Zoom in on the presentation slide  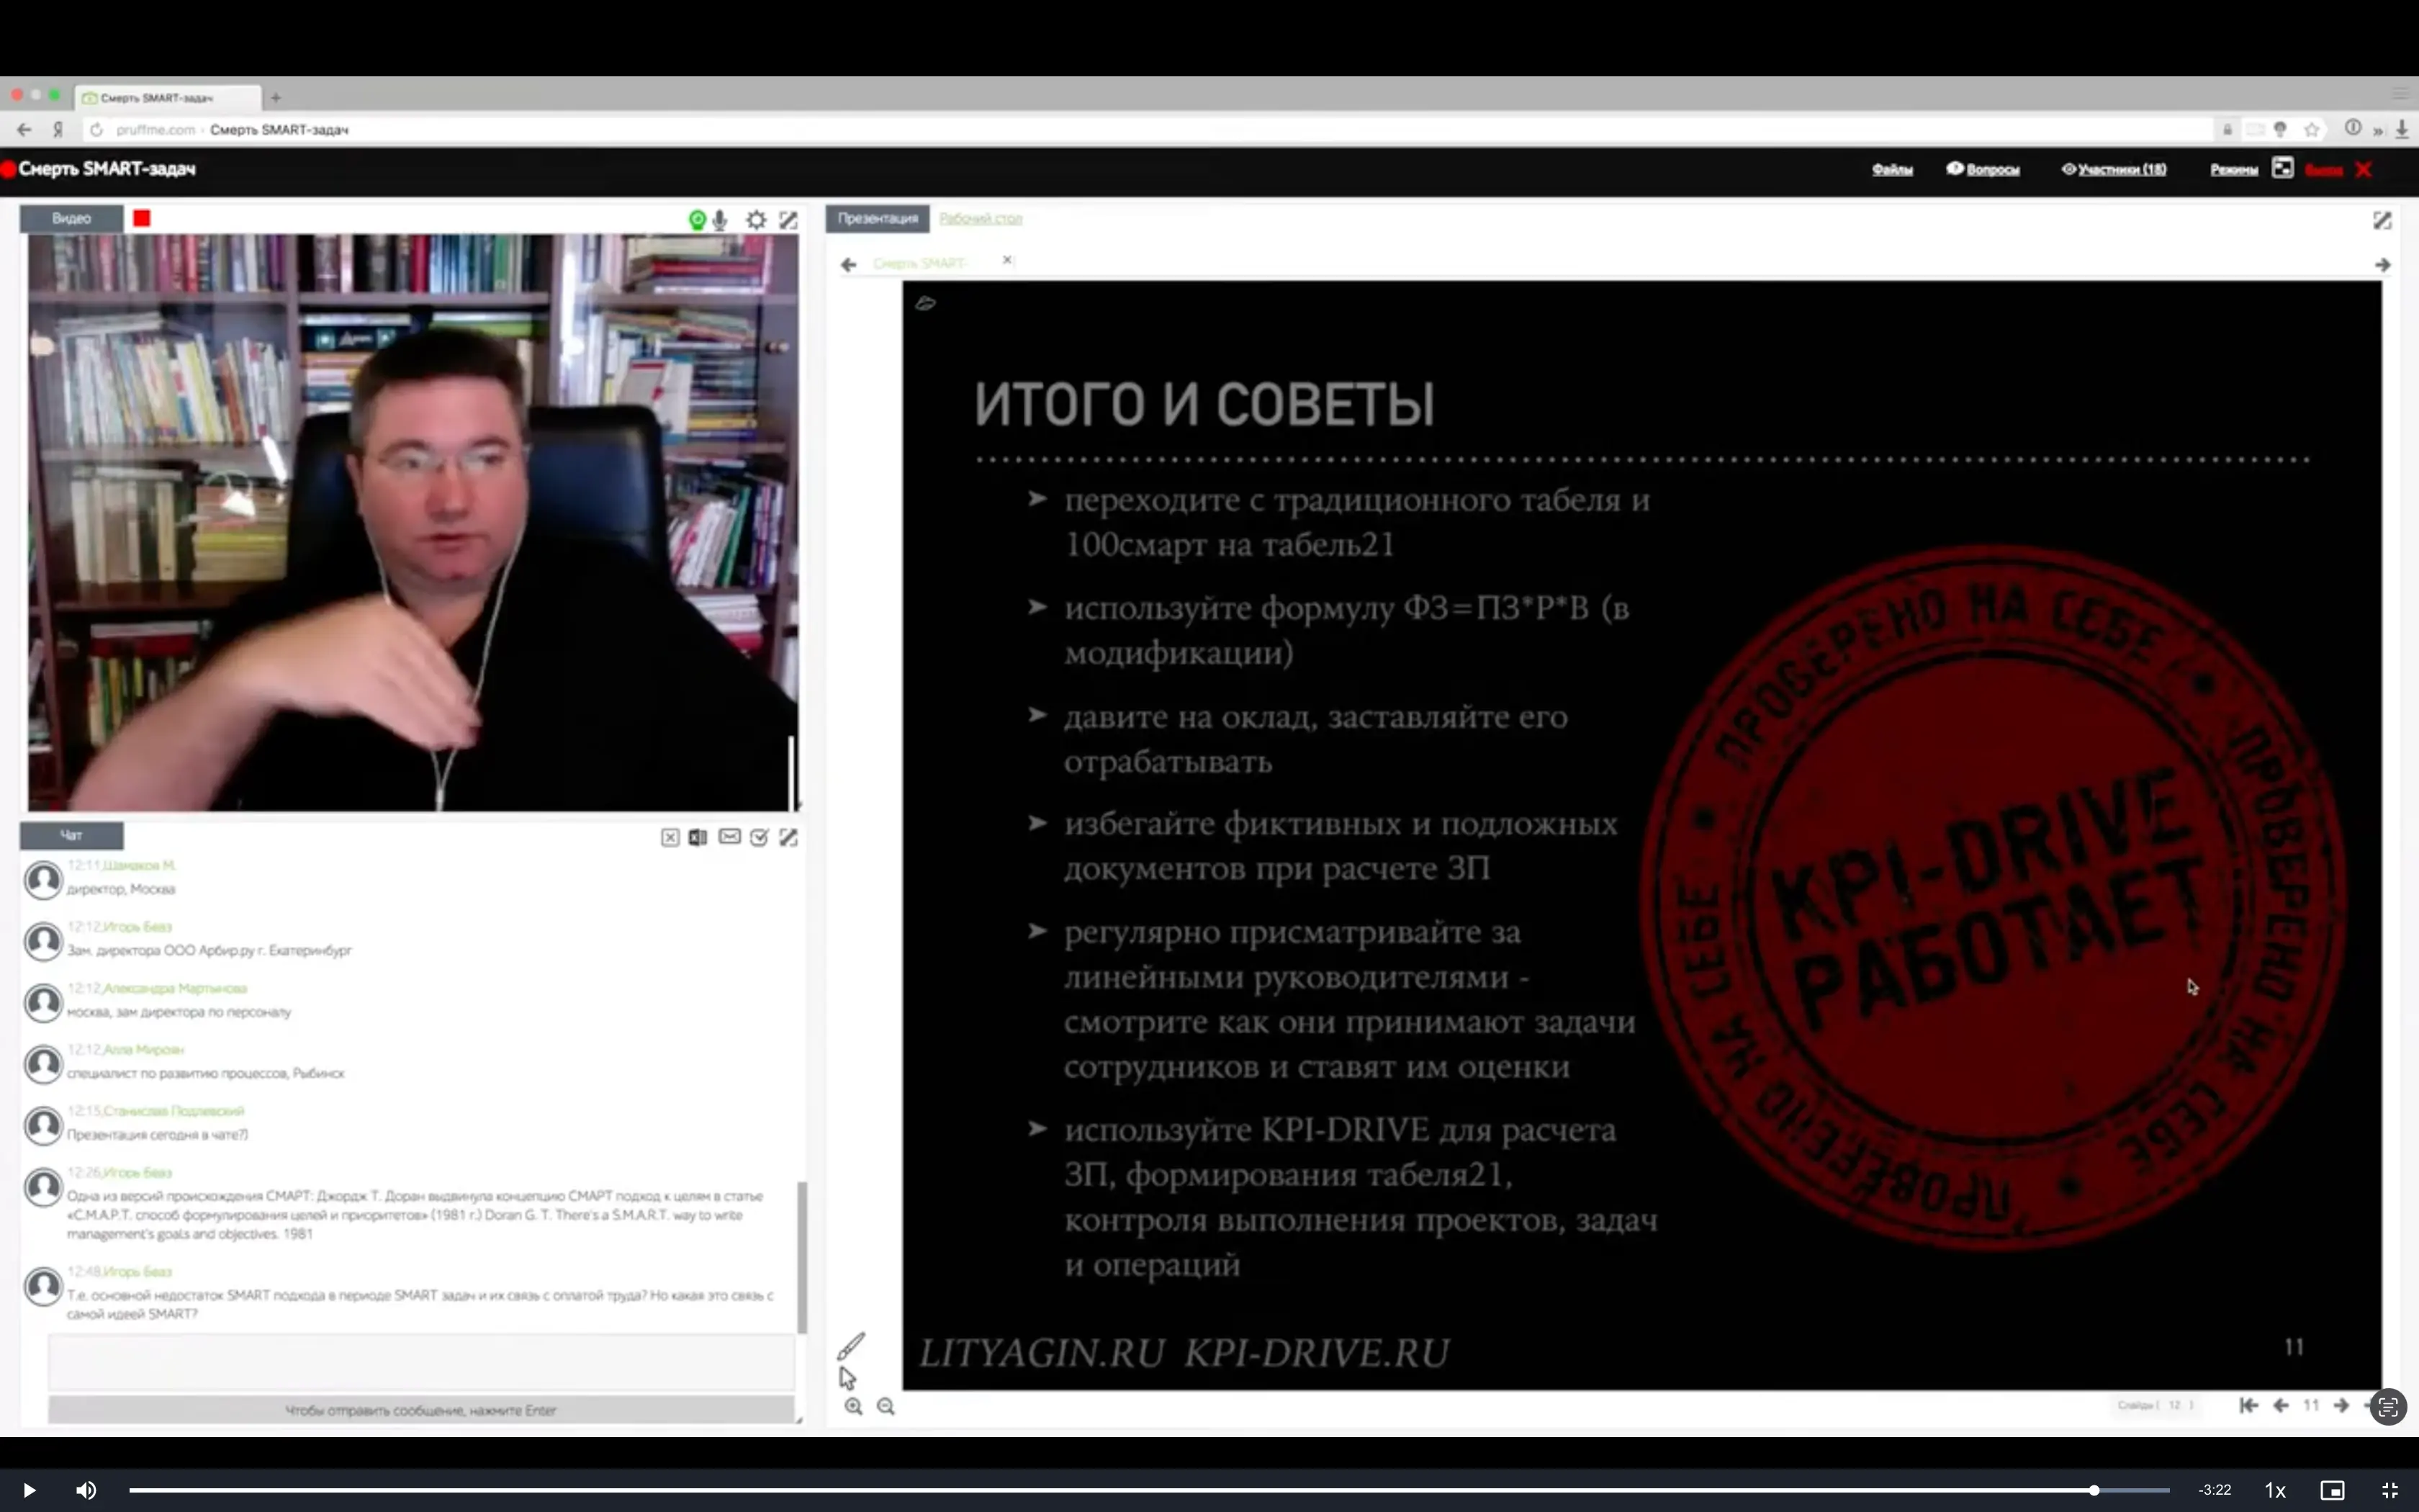point(852,1406)
